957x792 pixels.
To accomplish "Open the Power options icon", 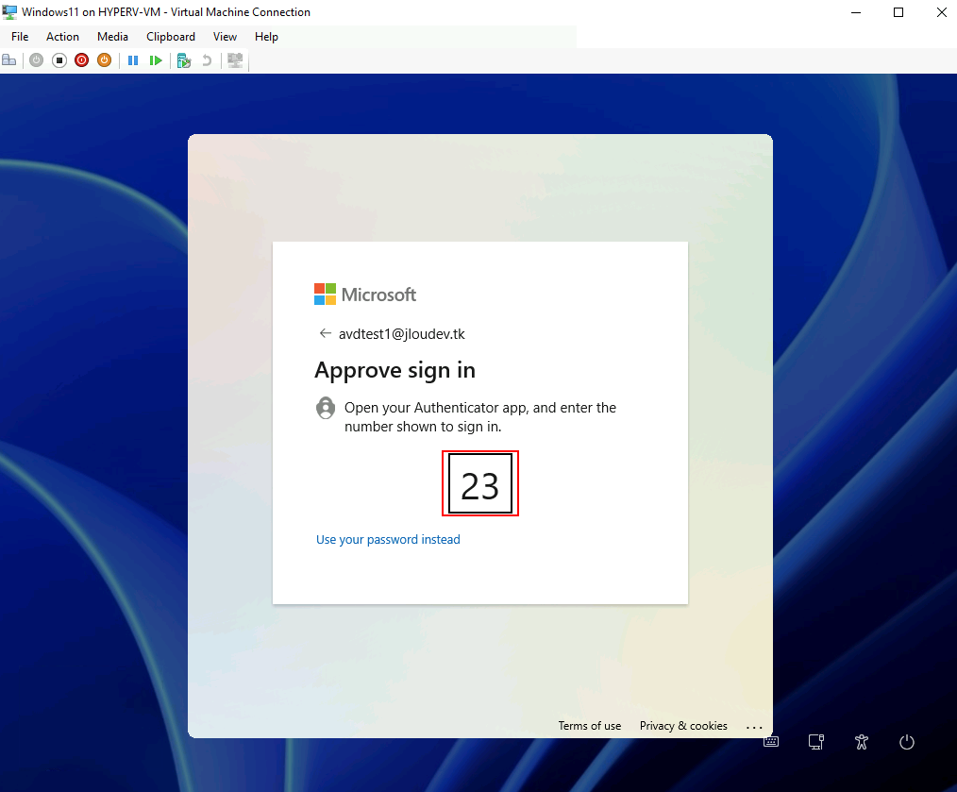I will (x=907, y=742).
